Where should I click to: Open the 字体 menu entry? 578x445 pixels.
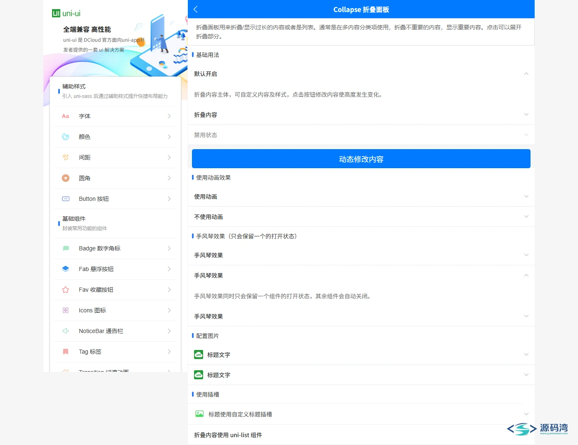[115, 116]
